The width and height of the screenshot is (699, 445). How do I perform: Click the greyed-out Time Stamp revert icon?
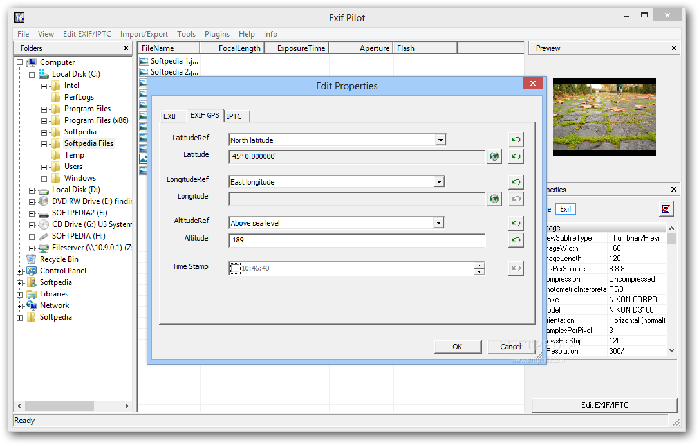(x=516, y=268)
